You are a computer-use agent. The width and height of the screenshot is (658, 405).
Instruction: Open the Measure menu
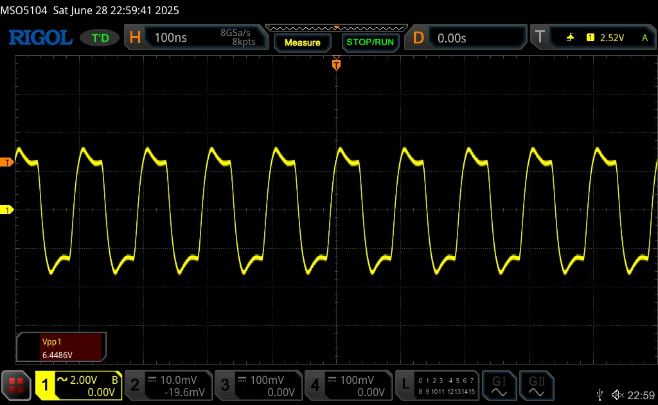pyautogui.click(x=302, y=42)
